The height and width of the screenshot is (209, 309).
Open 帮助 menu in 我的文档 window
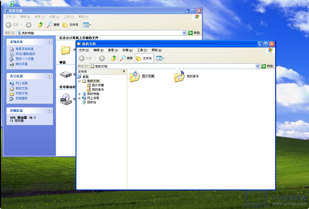pyautogui.click(x=157, y=50)
